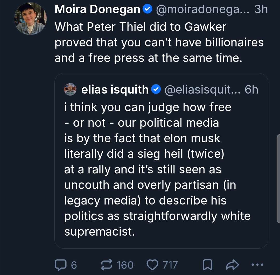Click elias isquith's blue verified badge

pos(156,90)
